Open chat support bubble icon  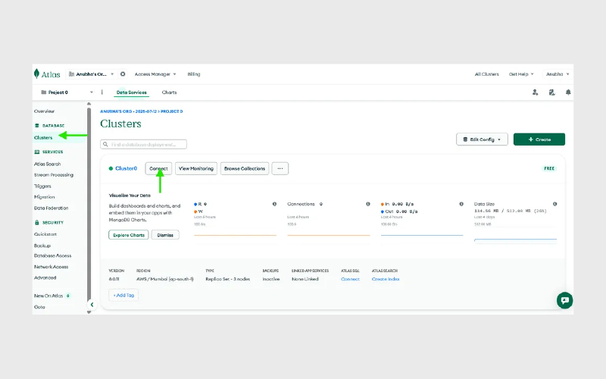pyautogui.click(x=564, y=300)
